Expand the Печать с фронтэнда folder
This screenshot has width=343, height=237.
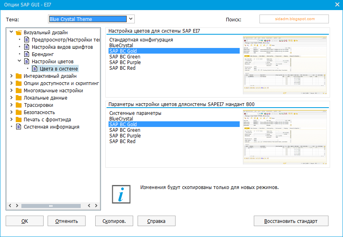pyautogui.click(x=11, y=119)
